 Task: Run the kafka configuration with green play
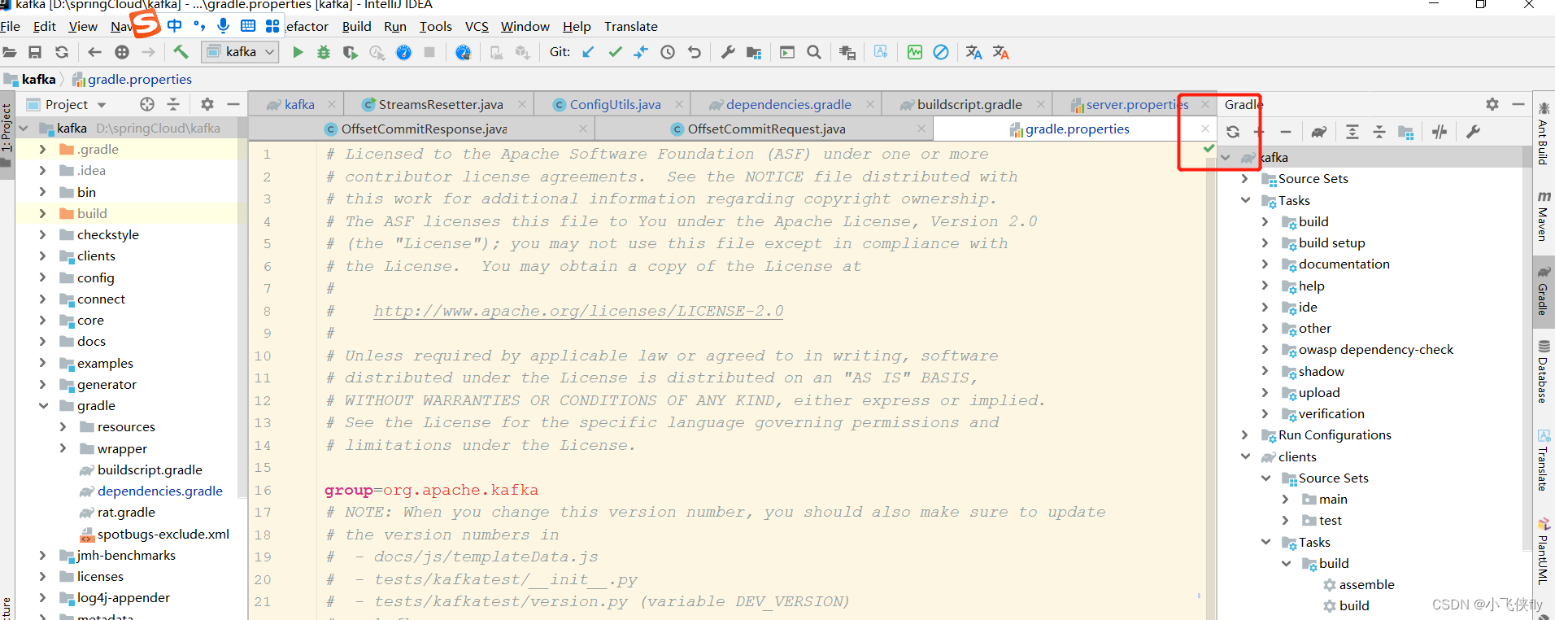pyautogui.click(x=298, y=52)
